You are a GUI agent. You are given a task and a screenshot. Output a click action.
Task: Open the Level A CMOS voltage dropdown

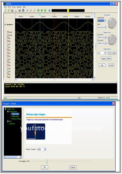(x=105, y=37)
